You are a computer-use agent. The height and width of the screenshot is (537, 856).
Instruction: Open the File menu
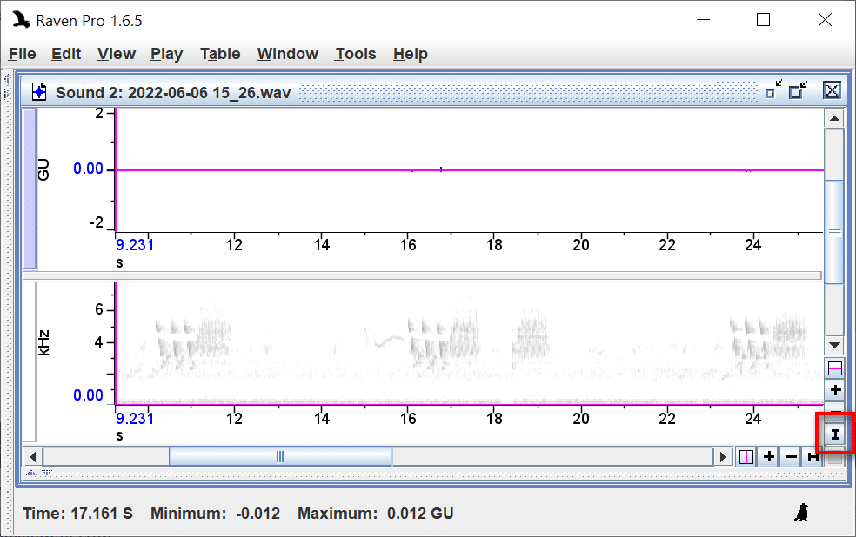tap(23, 54)
